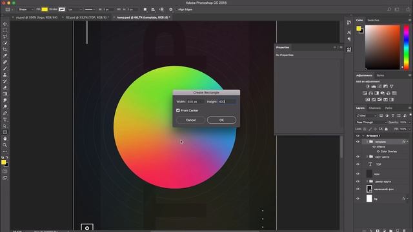Select the Pen tool
This screenshot has height=232, width=413.
click(5, 113)
